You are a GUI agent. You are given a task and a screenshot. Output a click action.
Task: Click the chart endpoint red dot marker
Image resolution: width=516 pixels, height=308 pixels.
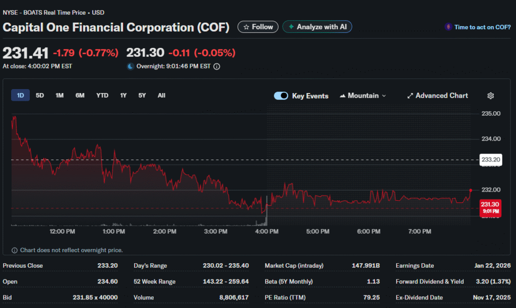coord(471,190)
